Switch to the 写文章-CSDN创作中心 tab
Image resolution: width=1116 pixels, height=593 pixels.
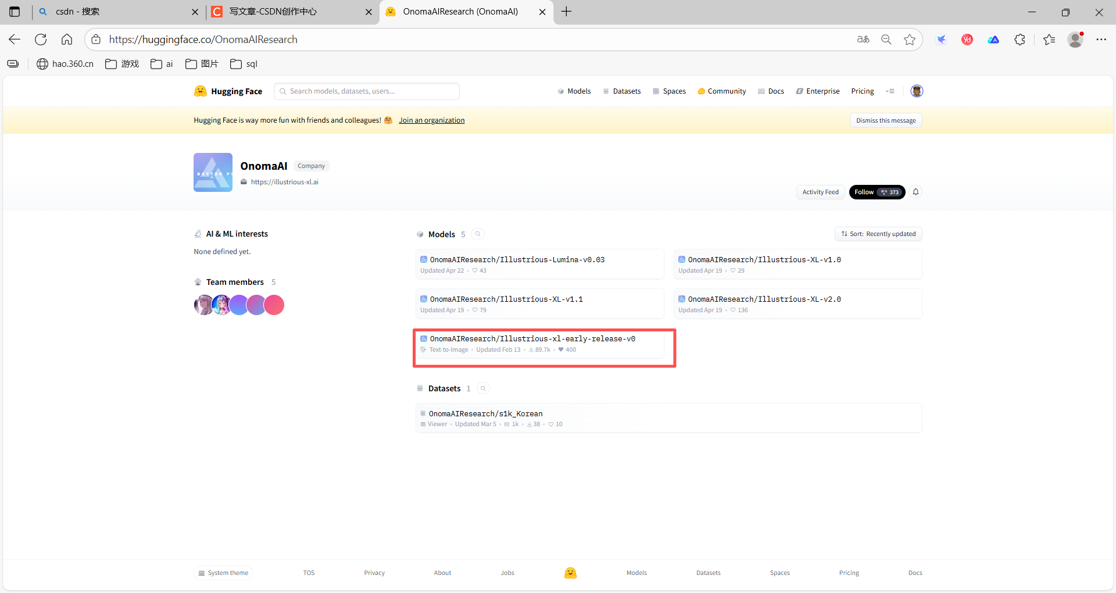(292, 12)
